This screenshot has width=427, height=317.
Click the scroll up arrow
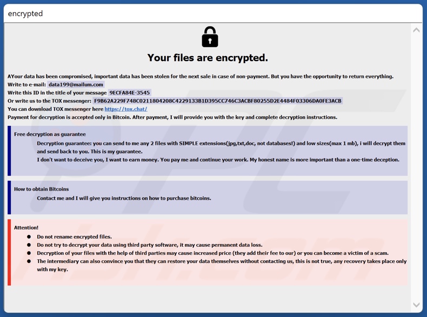click(x=416, y=30)
